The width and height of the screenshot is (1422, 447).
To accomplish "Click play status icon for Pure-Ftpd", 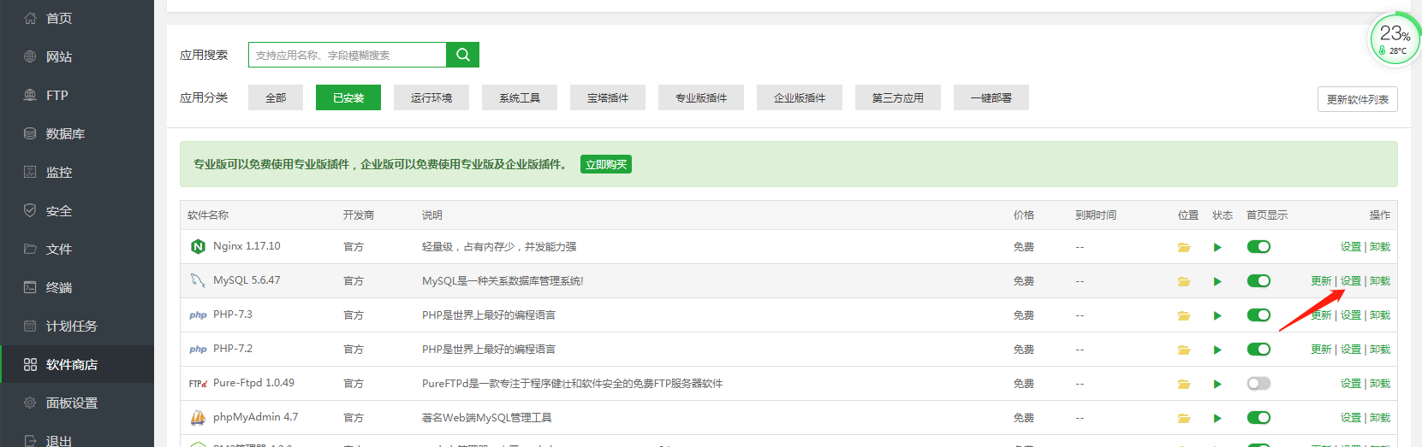I will (x=1217, y=384).
